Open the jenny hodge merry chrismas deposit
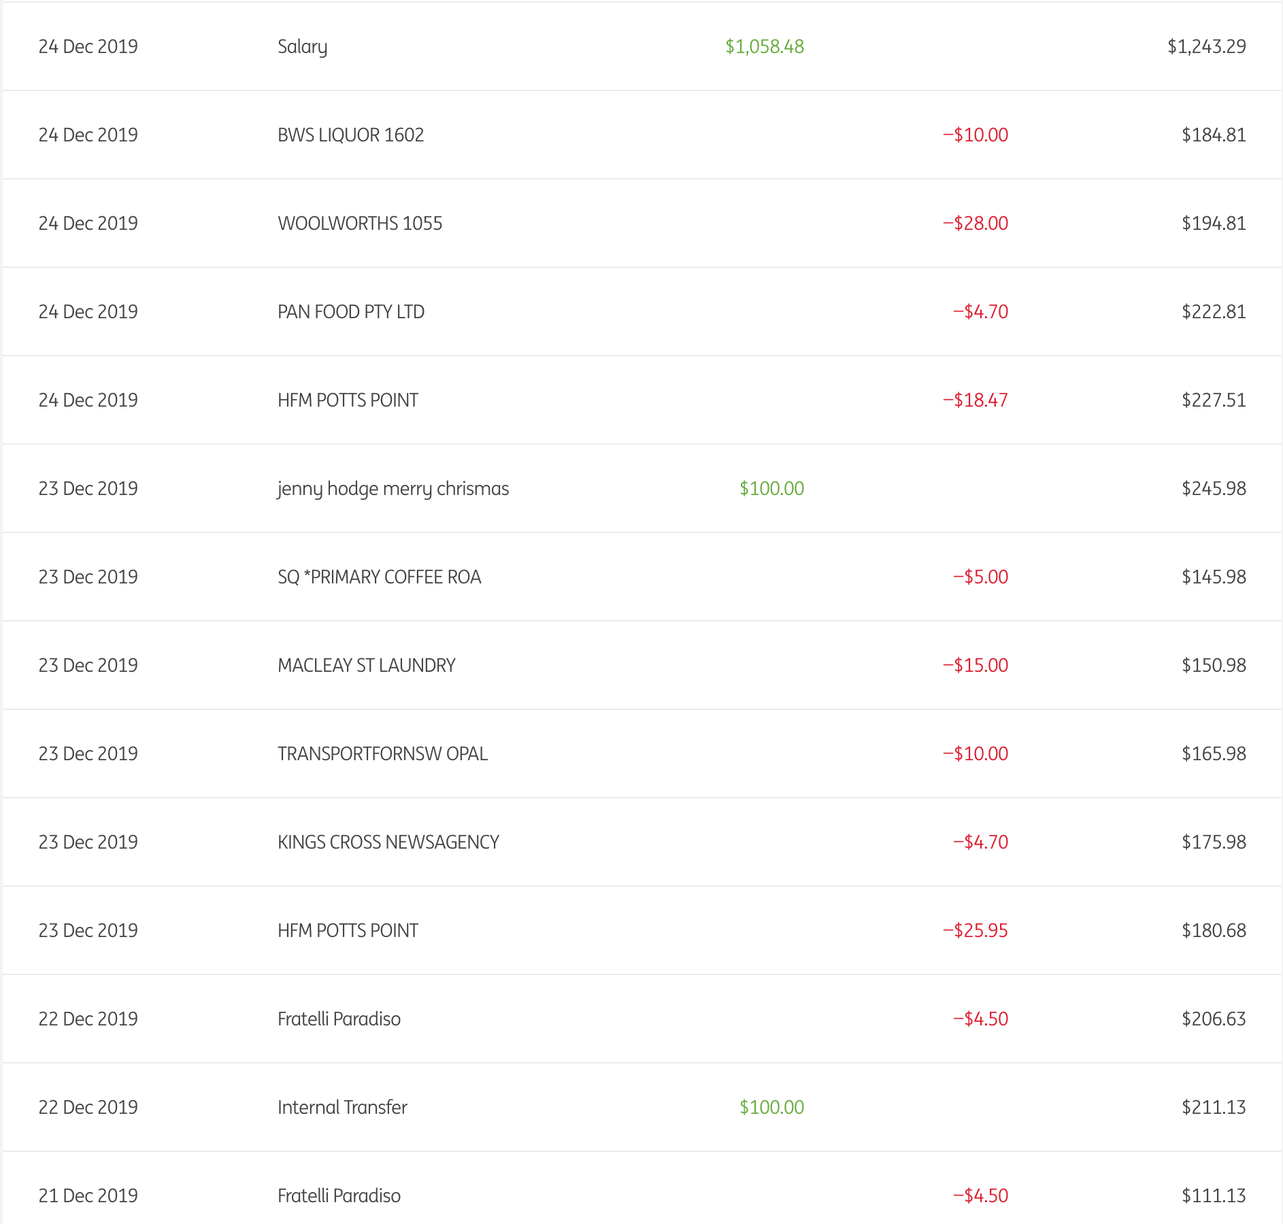This screenshot has height=1224, width=1283. pos(393,489)
